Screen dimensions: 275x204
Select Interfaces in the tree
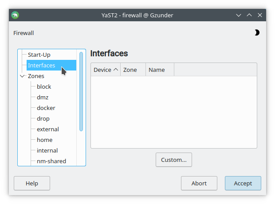42,66
